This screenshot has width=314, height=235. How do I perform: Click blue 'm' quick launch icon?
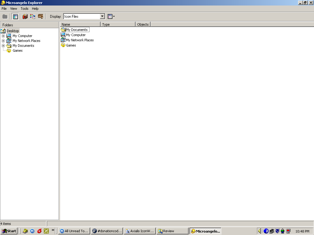(32, 231)
